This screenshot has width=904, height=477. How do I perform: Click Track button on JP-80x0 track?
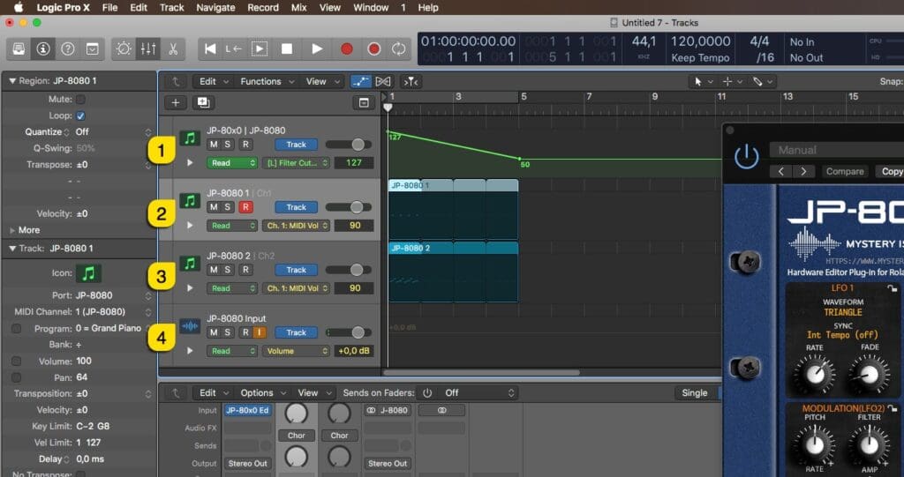(297, 145)
